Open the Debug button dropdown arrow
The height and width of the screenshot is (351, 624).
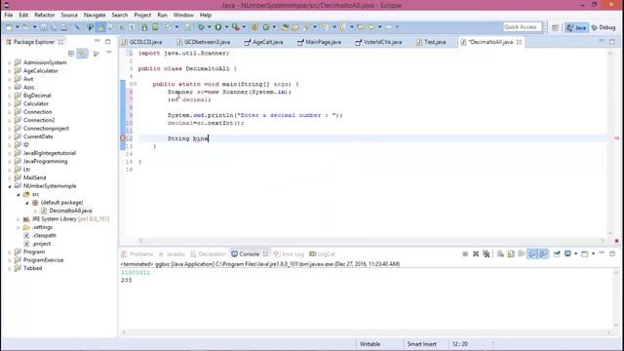210,27
